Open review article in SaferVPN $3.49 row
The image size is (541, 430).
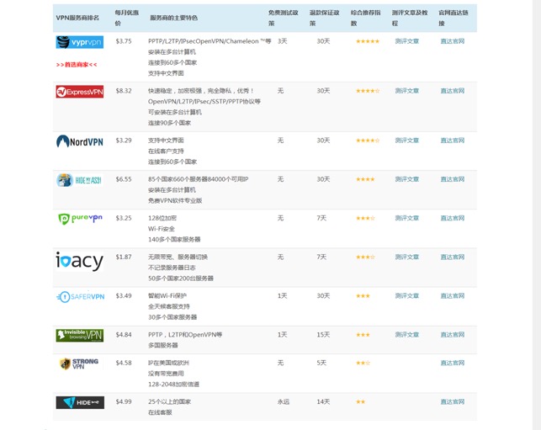407,295
